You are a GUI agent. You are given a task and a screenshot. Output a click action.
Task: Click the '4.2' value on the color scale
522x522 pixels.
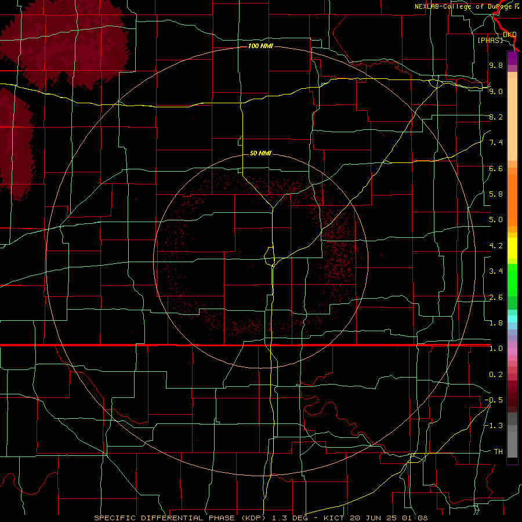(496, 246)
